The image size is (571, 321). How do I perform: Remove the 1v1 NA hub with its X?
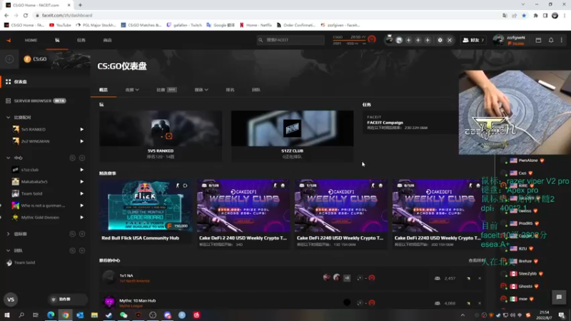click(x=480, y=278)
